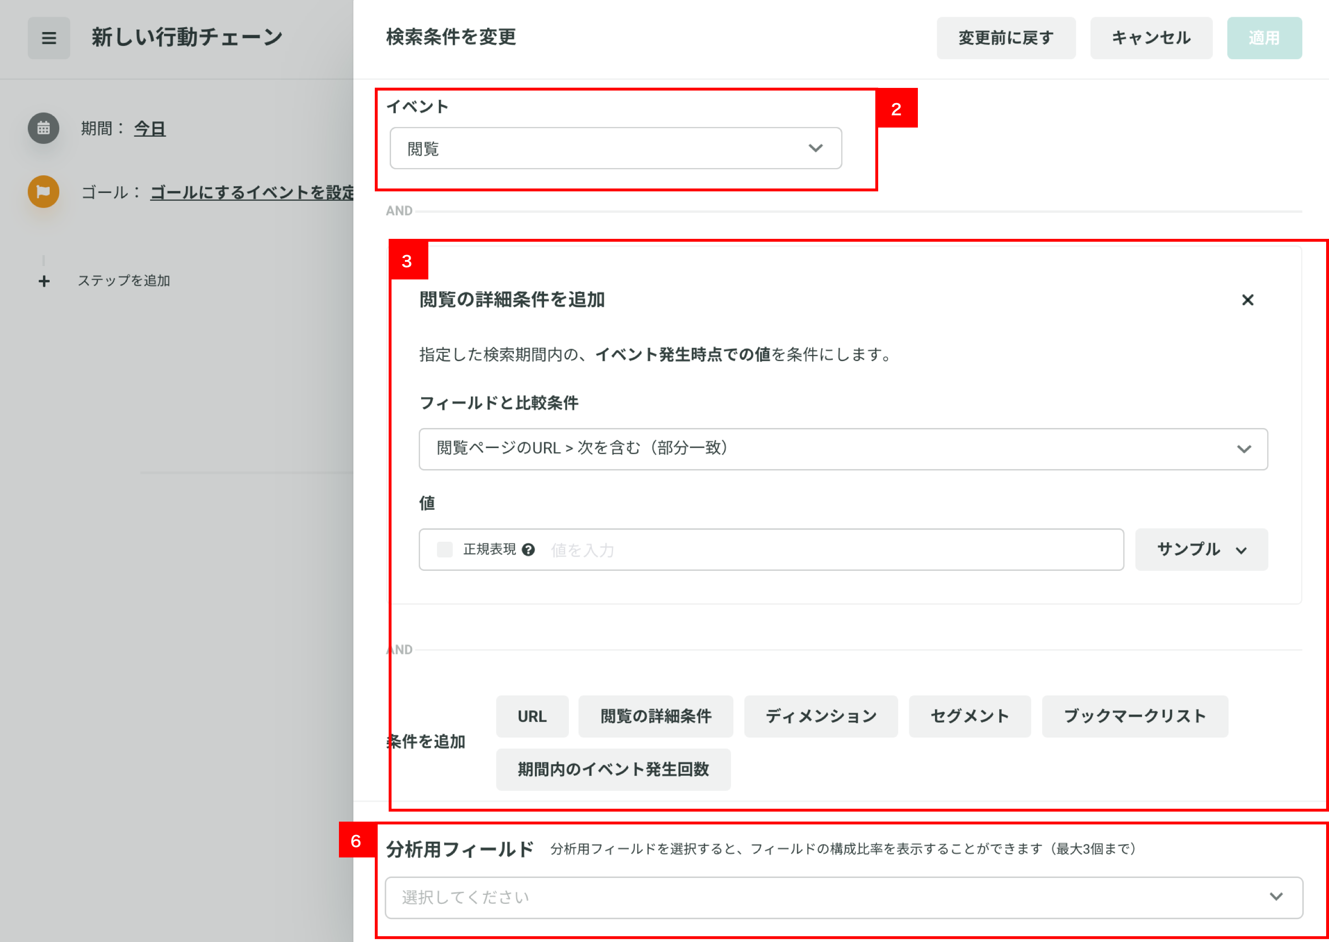Close the 閲覧の詳細条件を追加 panel
The image size is (1329, 942).
pos(1247,300)
